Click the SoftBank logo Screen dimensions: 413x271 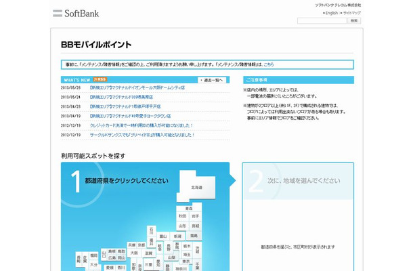point(76,14)
